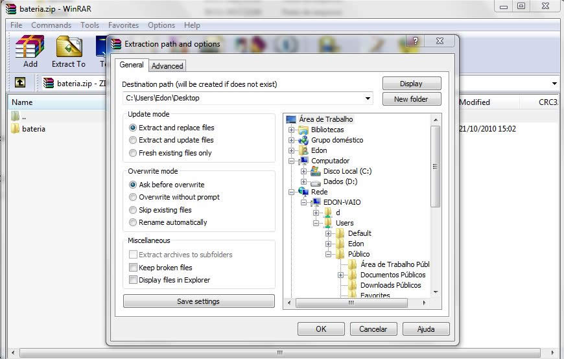The width and height of the screenshot is (564, 359).
Task: Select Extract and replace files option
Action: coord(133,128)
